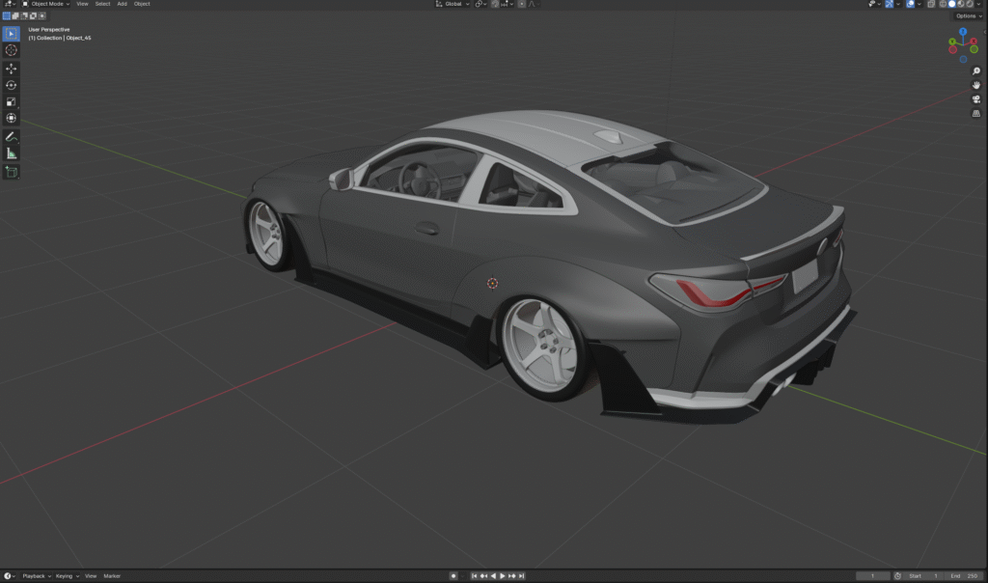Play animation in reverse
The height and width of the screenshot is (583, 988).
[x=493, y=576]
